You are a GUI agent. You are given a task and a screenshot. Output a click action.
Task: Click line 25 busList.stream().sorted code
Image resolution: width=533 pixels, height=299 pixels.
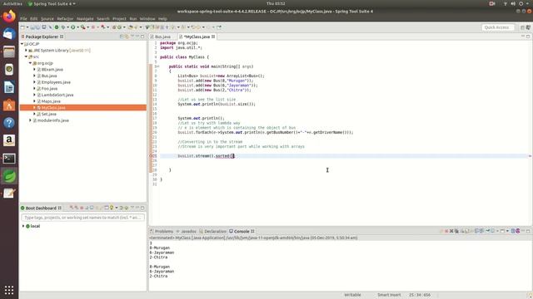pyautogui.click(x=206, y=156)
